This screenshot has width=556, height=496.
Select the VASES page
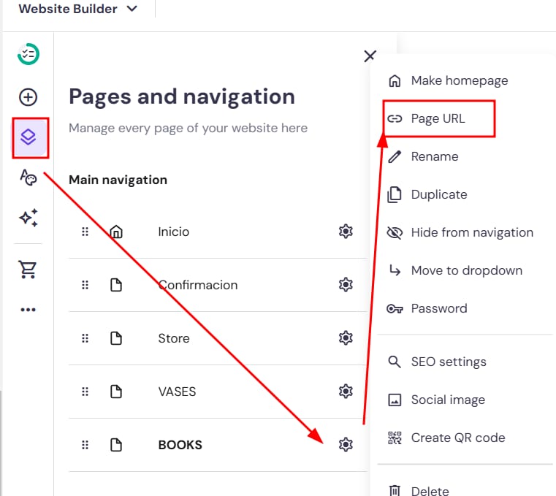click(177, 392)
